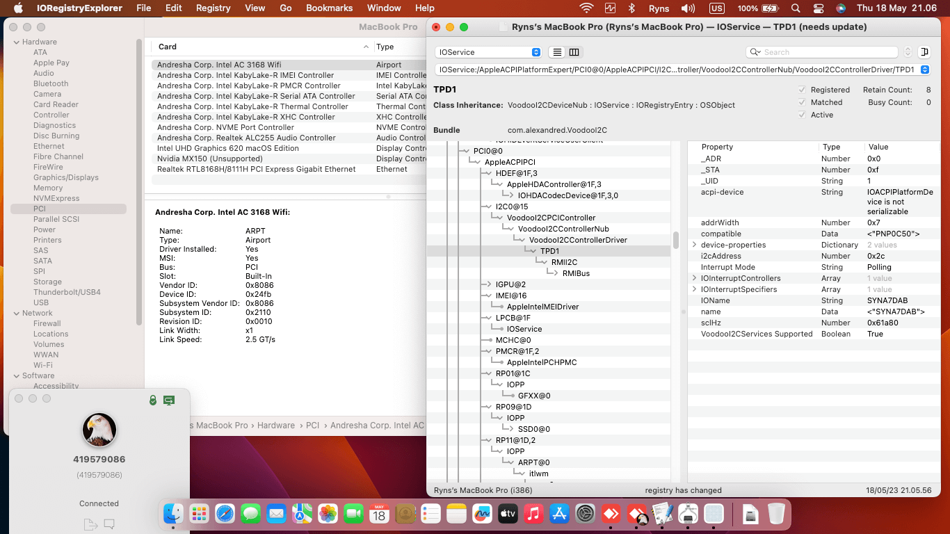Image resolution: width=950 pixels, height=534 pixels.
Task: Toggle the Registered checkbox
Action: 802,90
